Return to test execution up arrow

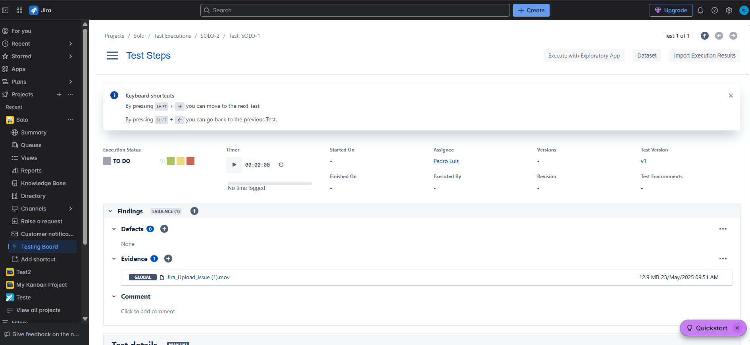coord(705,36)
